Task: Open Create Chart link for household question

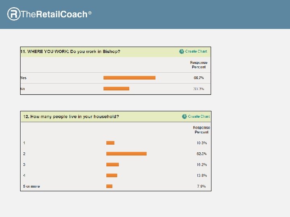Action: [199, 117]
